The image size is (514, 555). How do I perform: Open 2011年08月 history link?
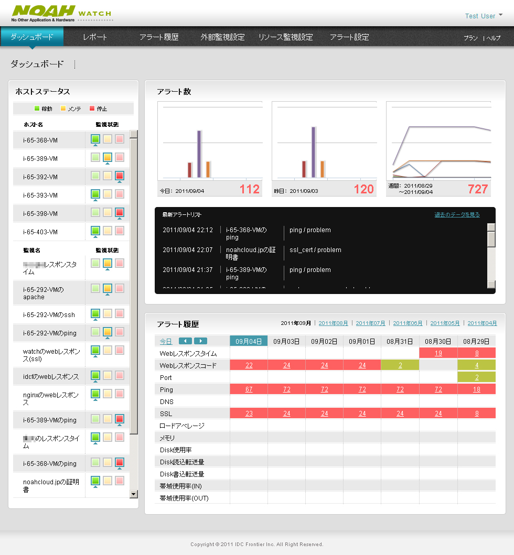click(x=333, y=323)
